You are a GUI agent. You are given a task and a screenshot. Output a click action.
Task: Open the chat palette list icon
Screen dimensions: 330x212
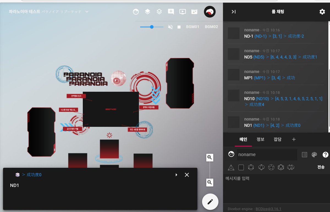304,155
